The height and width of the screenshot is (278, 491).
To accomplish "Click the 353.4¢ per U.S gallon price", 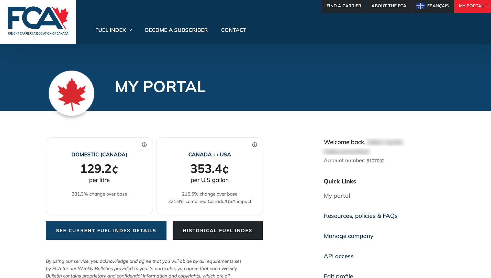I will click(209, 169).
